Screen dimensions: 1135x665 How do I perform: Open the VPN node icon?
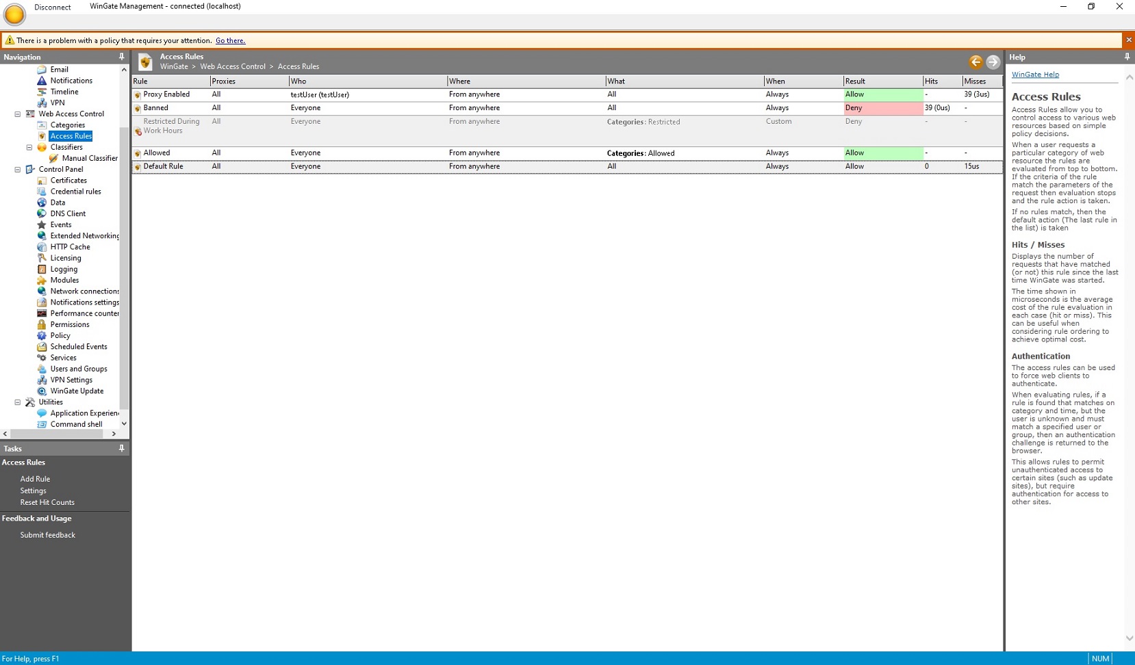point(42,103)
